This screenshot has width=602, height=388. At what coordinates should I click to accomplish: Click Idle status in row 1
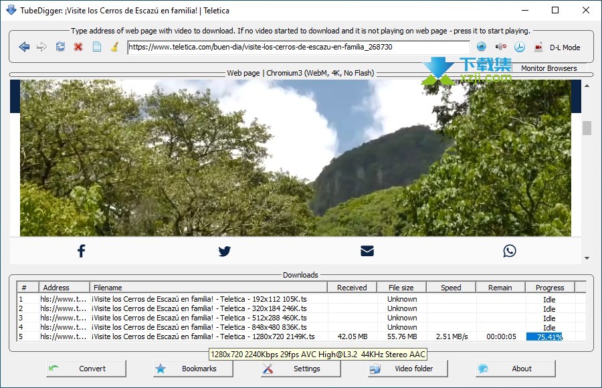click(549, 299)
